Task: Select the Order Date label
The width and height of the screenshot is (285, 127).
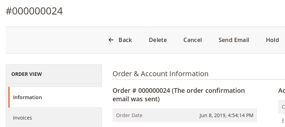Action: [x=129, y=115]
